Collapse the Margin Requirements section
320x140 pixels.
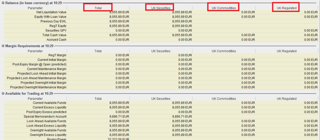[x=3, y=46]
